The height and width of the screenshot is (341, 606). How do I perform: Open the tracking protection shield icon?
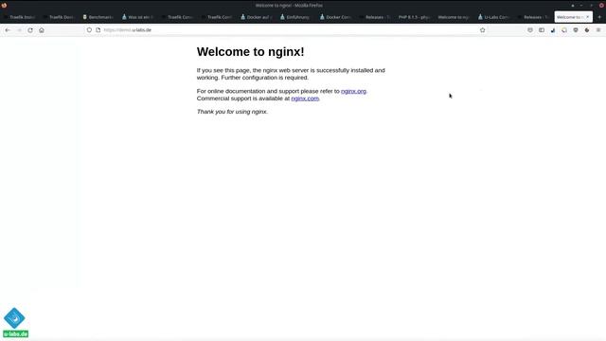coord(89,29)
